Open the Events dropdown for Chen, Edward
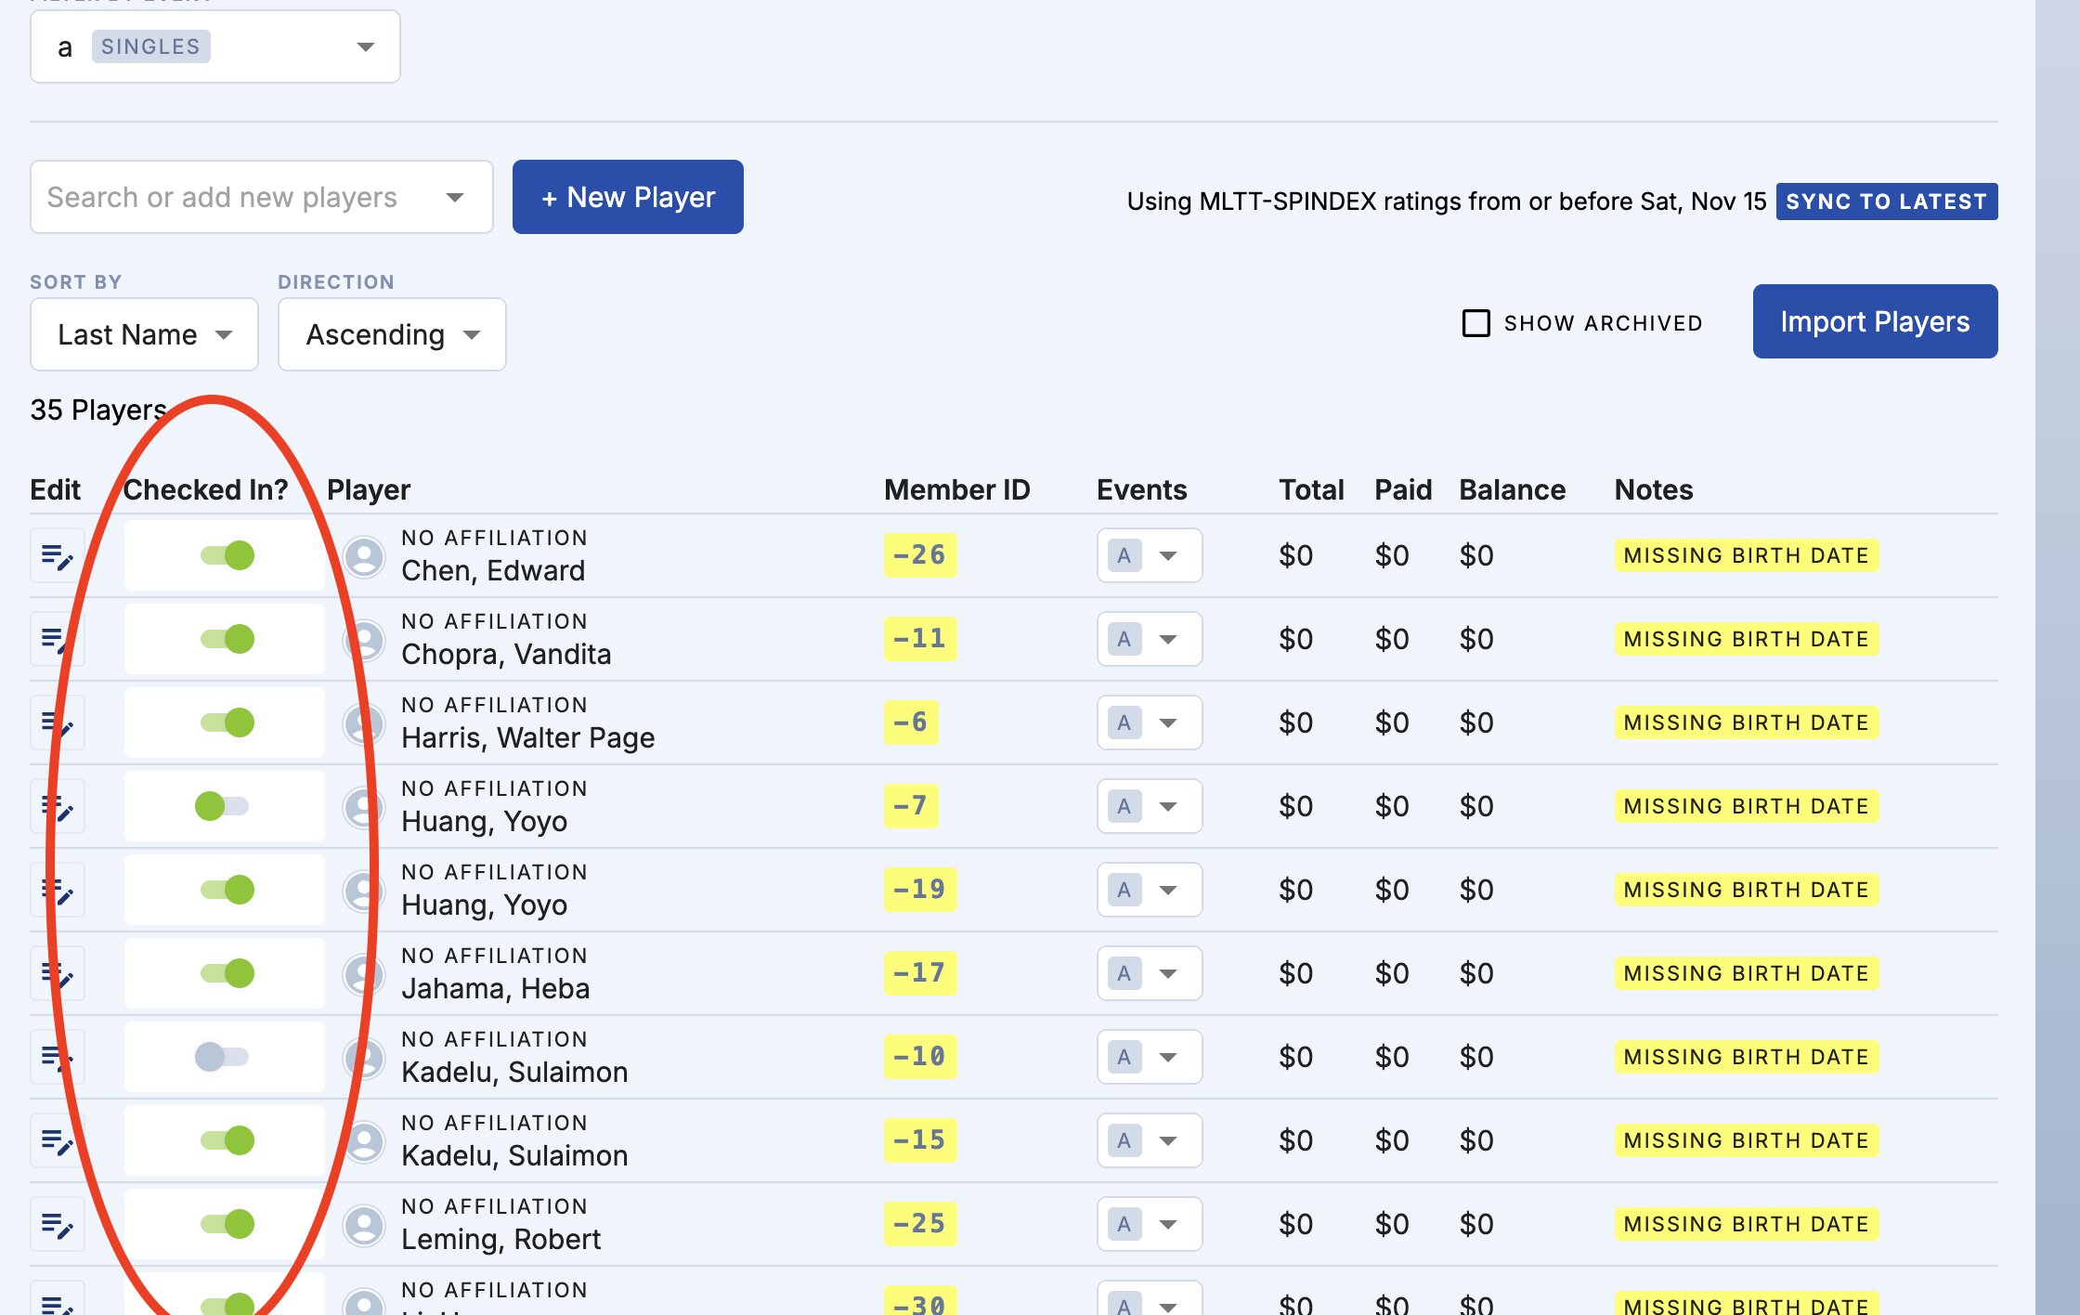 pyautogui.click(x=1149, y=554)
